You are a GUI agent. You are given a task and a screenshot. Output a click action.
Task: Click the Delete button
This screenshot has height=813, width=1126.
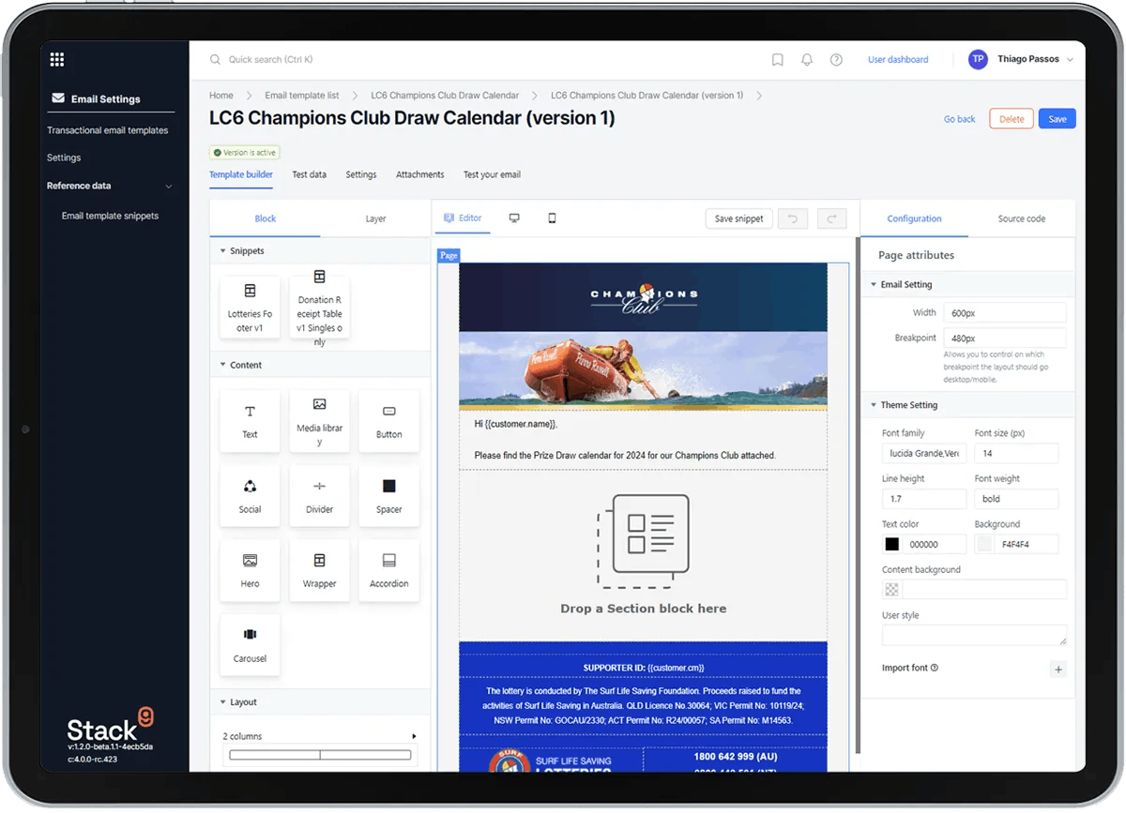(x=1012, y=119)
